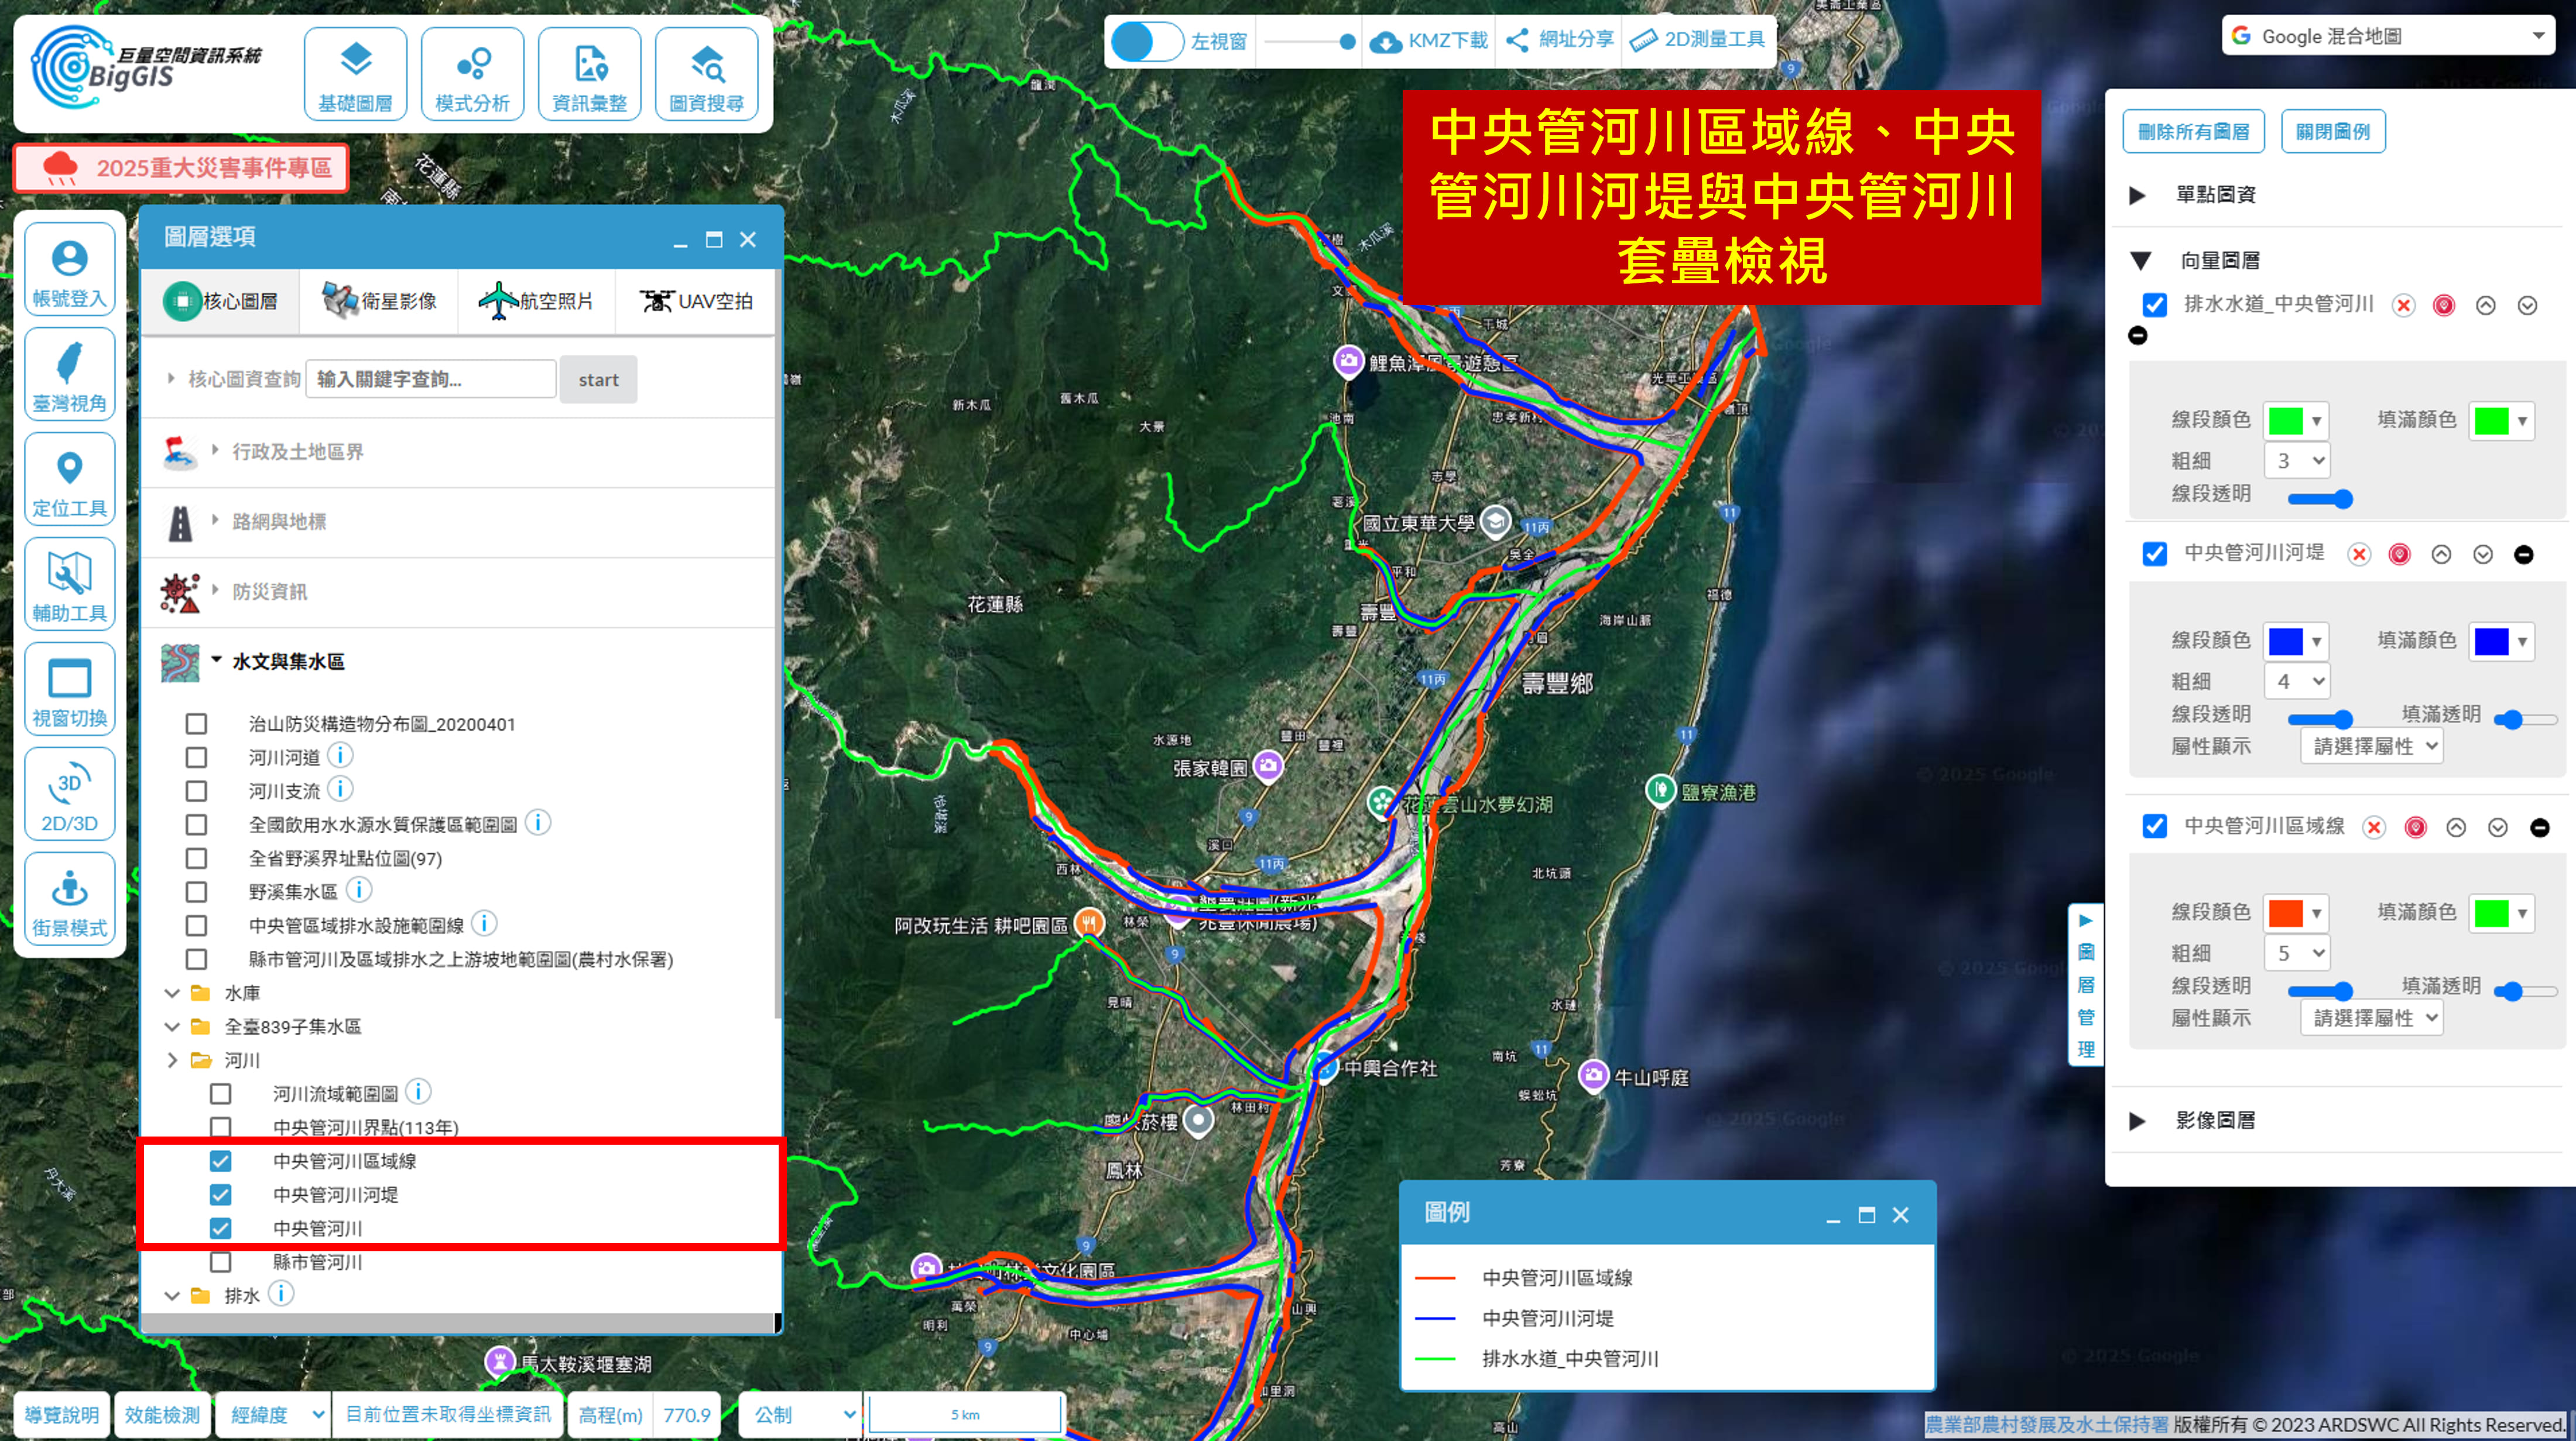Remove the 中央管河川河堤 layer with red X

tap(2359, 555)
